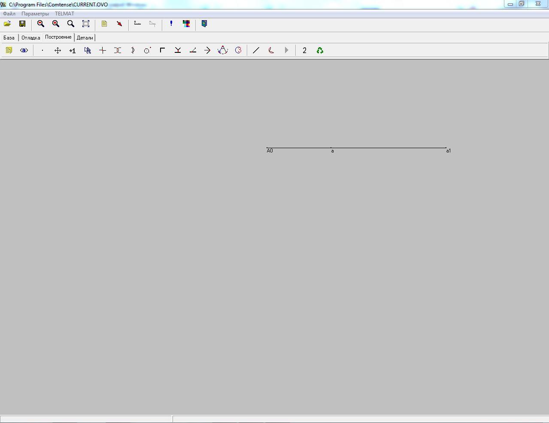Select the Построение tab
Screen dimensions: 549x423
coord(58,37)
